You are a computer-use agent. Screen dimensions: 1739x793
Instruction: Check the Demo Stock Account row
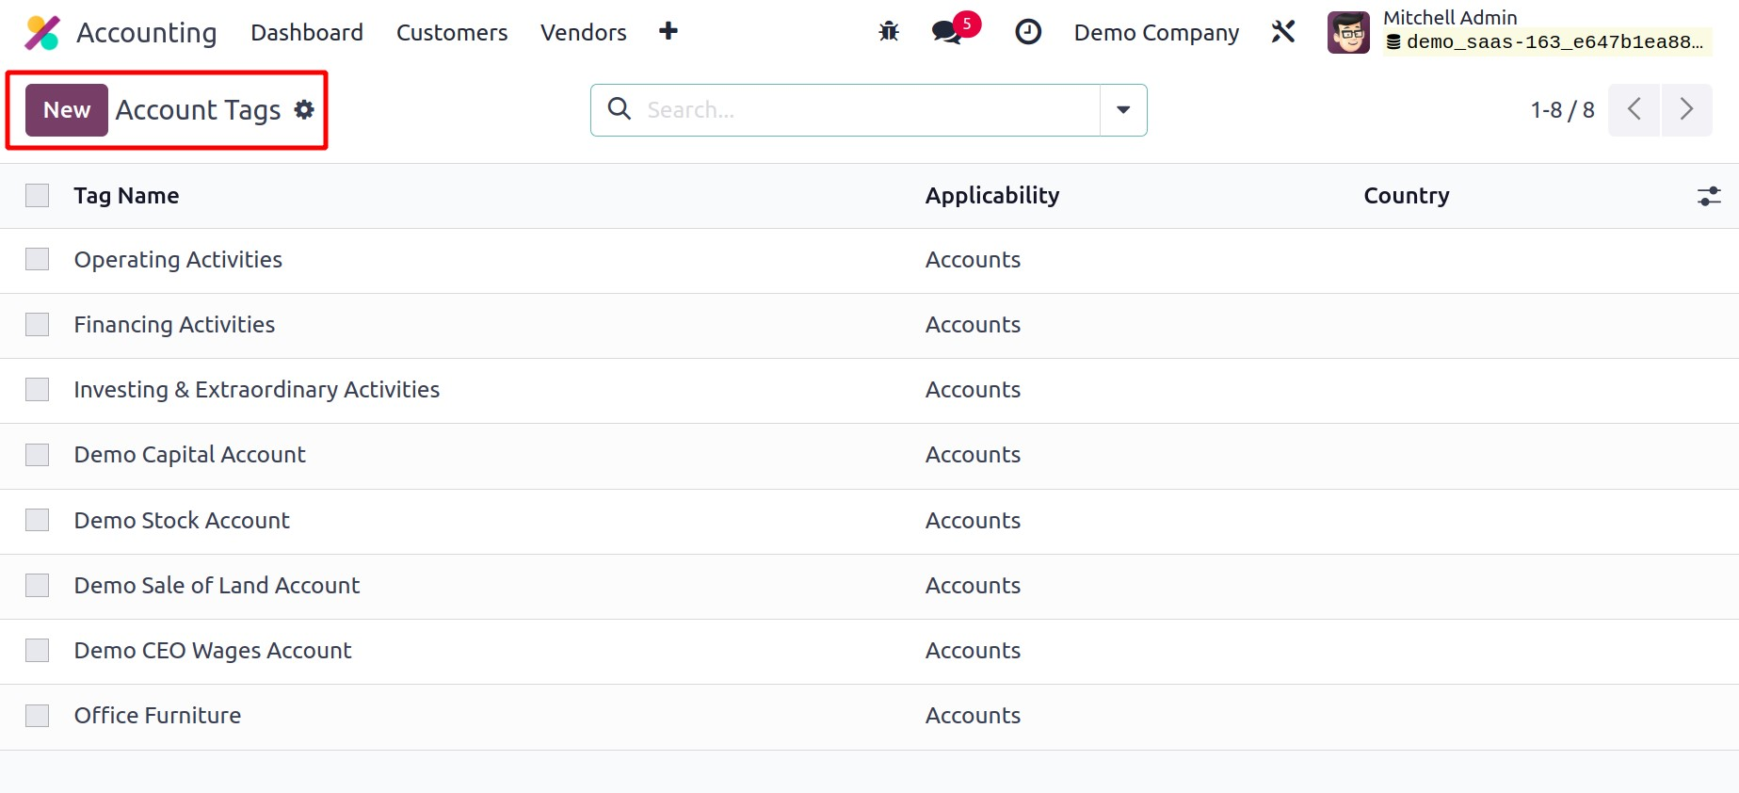pyautogui.click(x=38, y=521)
